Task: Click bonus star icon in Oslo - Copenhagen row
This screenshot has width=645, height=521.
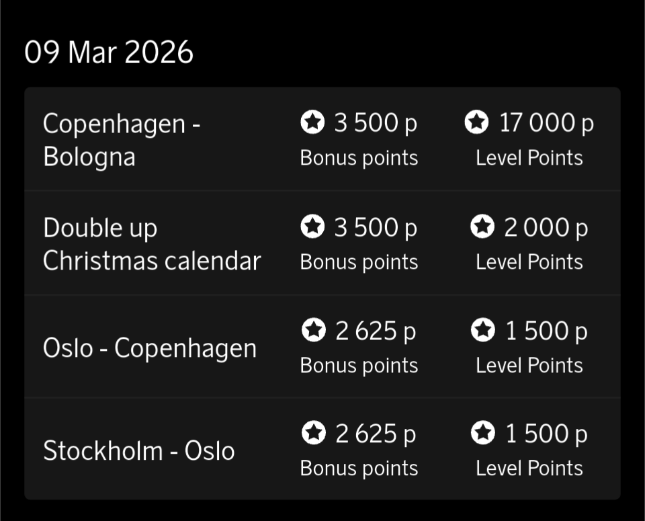Action: point(314,330)
